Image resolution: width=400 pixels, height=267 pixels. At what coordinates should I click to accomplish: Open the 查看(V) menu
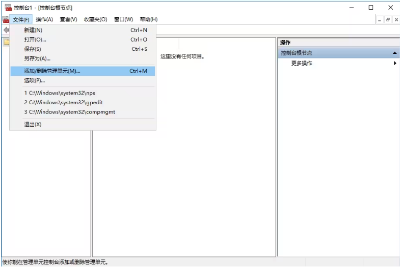point(68,19)
